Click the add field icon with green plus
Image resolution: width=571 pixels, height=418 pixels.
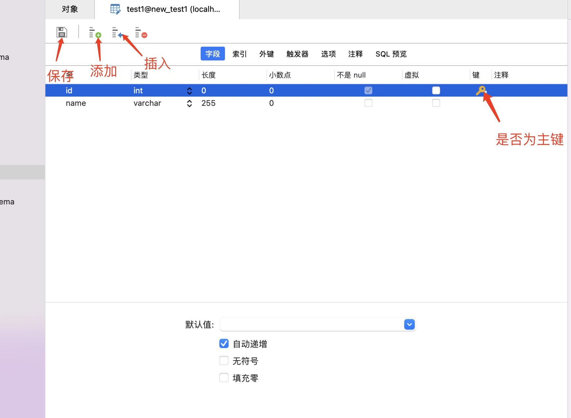click(x=94, y=32)
